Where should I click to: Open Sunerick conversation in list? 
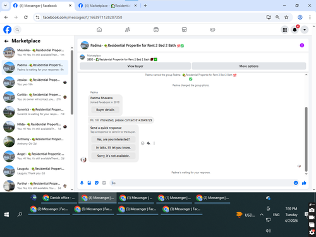(x=35, y=112)
